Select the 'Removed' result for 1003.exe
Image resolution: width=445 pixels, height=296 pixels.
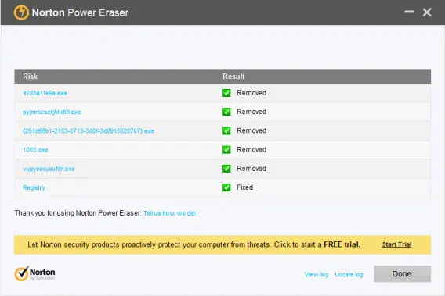251,149
